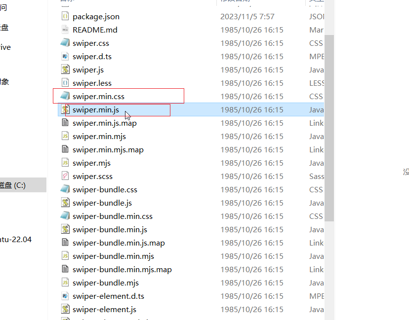Click the swiper.min.js.map document icon
This screenshot has width=409, height=320.
click(65, 123)
